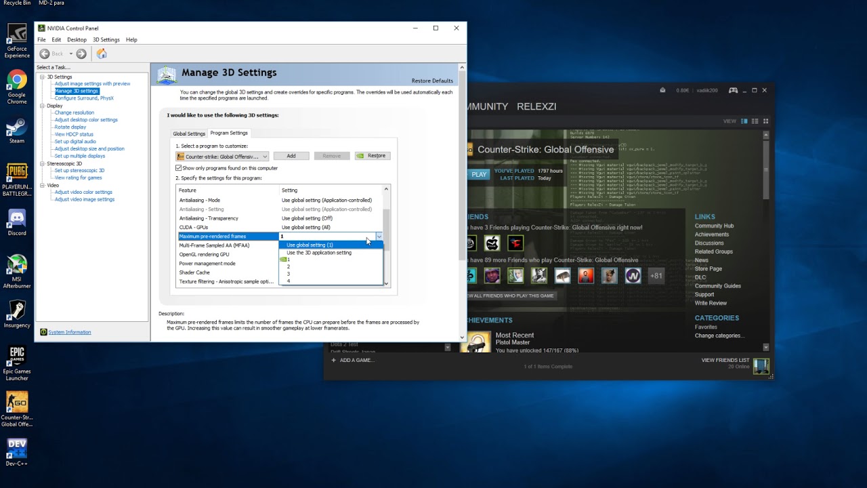
Task: Open the Google Chrome desktop icon
Action: 17,87
